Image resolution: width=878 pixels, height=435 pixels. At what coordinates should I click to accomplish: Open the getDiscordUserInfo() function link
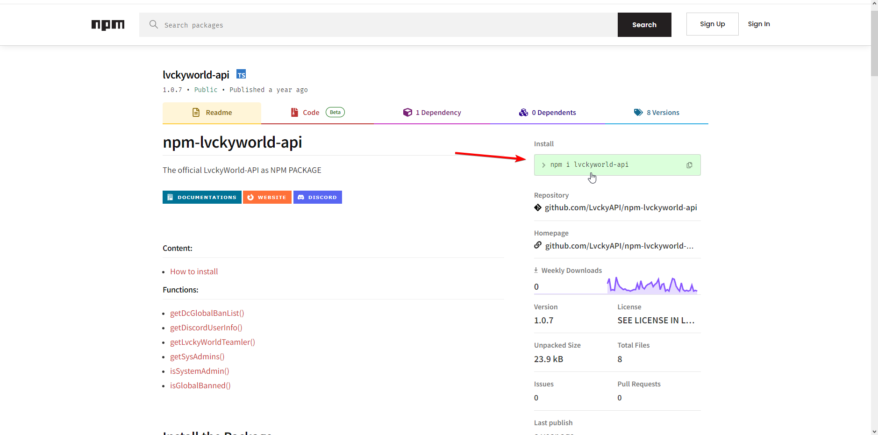[x=206, y=328]
